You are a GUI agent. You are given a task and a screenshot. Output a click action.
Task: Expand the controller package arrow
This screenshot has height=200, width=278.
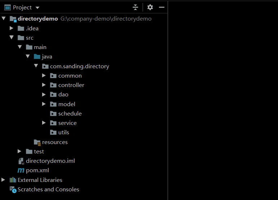click(x=44, y=85)
